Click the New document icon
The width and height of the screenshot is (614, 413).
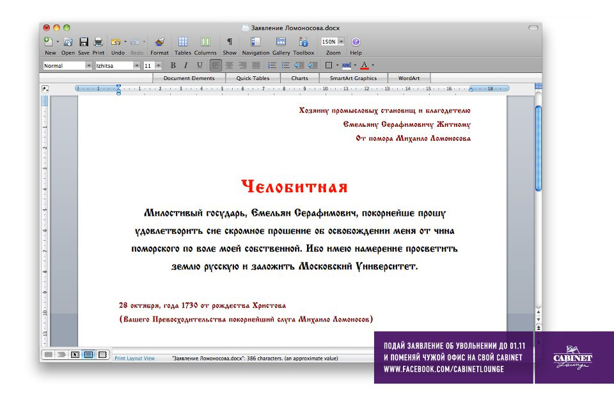[49, 42]
